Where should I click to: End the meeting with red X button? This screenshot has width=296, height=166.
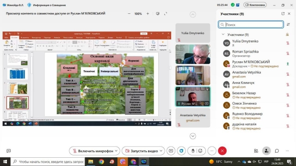click(222, 151)
